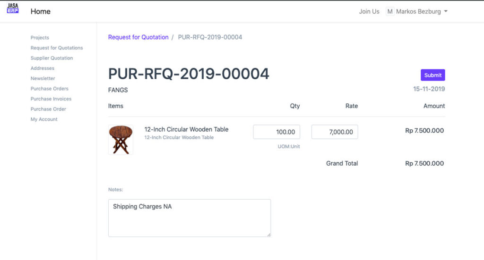Image resolution: width=484 pixels, height=260 pixels.
Task: Click the M user avatar icon
Action: coord(390,11)
